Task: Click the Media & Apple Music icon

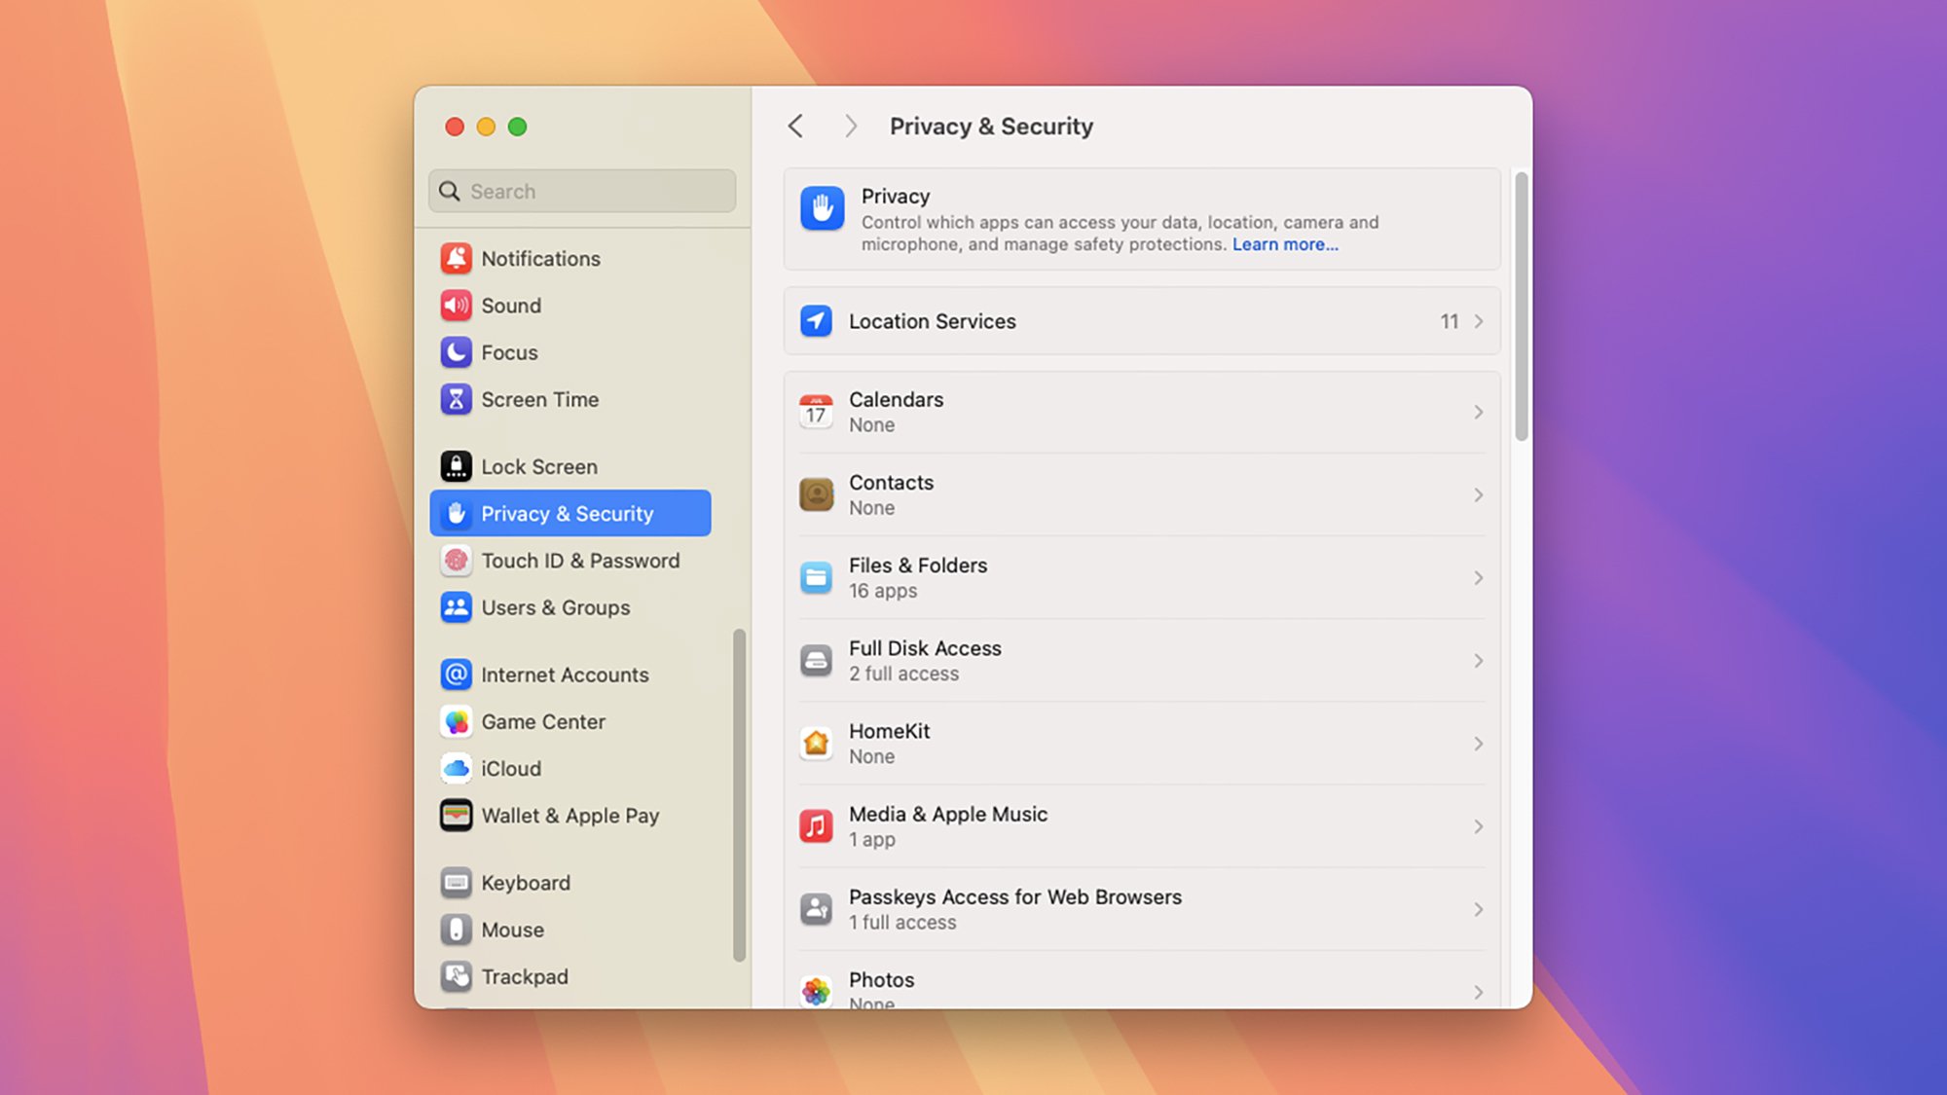Action: tap(816, 826)
